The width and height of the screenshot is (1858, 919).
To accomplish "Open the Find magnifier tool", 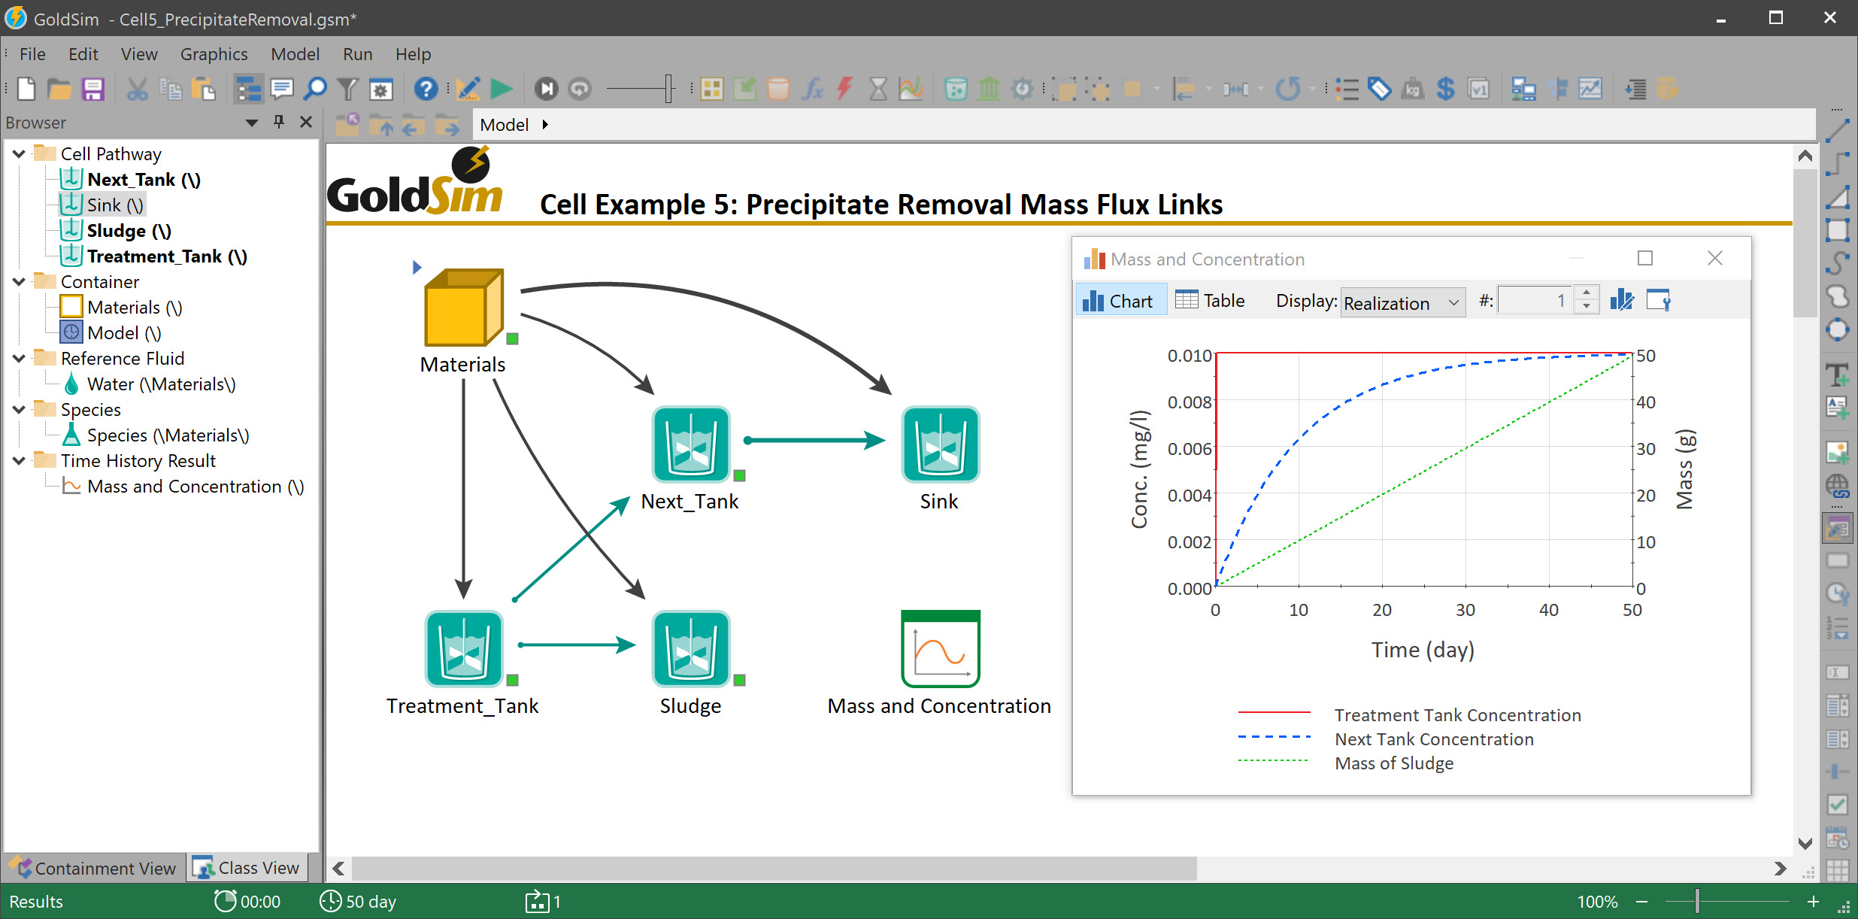I will tap(315, 89).
